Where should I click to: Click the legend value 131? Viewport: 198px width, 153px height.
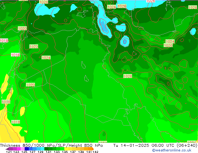(x=49, y=152)
